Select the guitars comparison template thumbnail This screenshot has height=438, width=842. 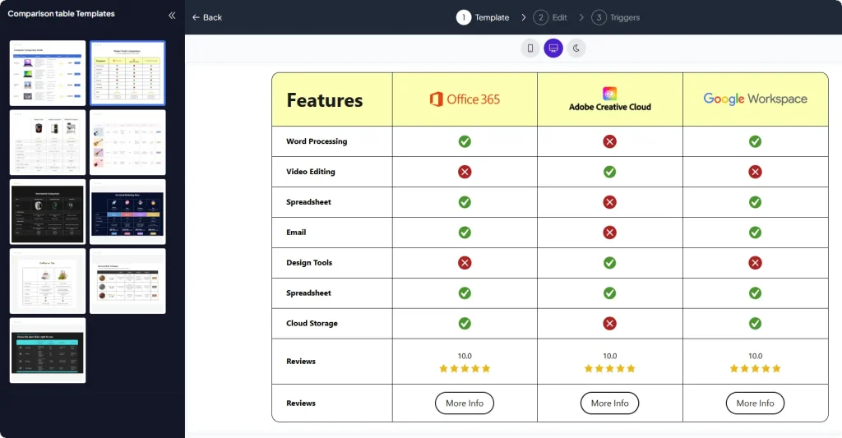point(127,142)
